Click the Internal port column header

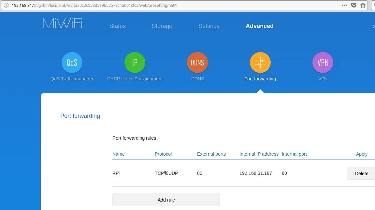[x=295, y=154]
